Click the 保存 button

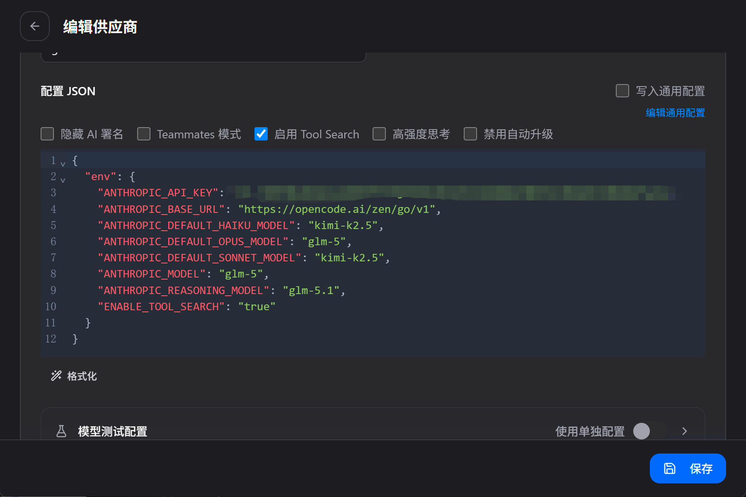tap(688, 468)
